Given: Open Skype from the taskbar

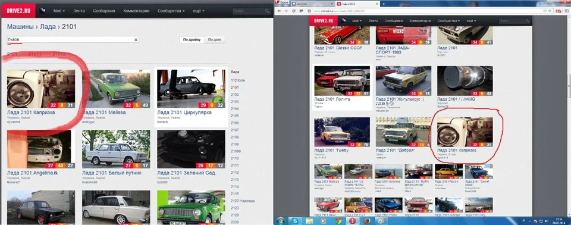Looking at the screenshot, I should (x=296, y=221).
